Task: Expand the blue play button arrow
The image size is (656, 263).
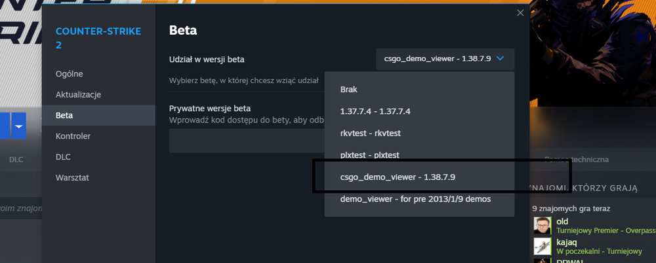Action: point(19,126)
